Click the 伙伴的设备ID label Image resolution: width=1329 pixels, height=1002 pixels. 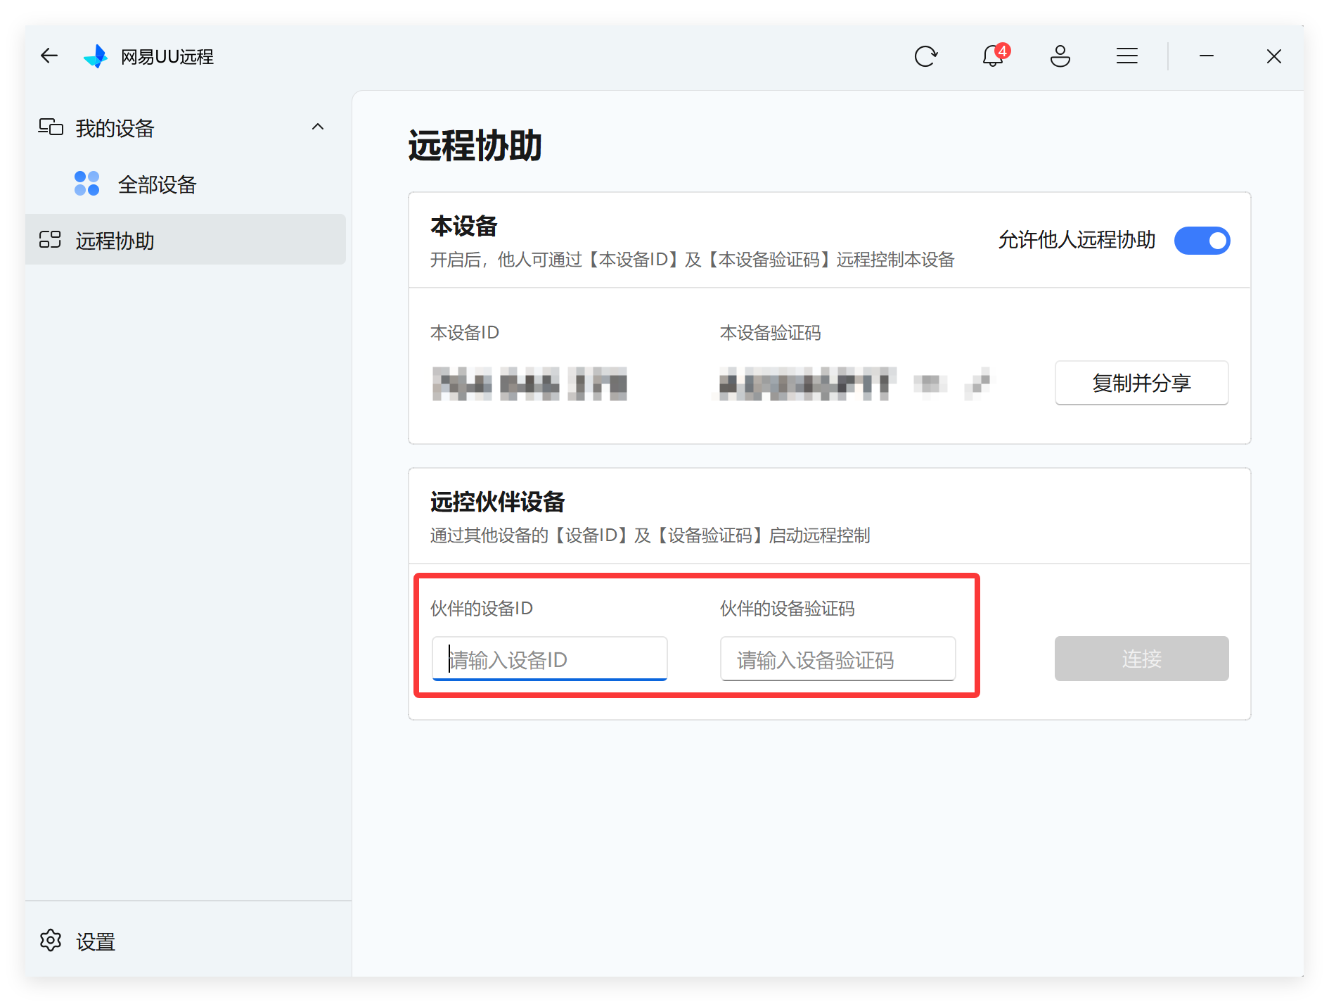482,609
